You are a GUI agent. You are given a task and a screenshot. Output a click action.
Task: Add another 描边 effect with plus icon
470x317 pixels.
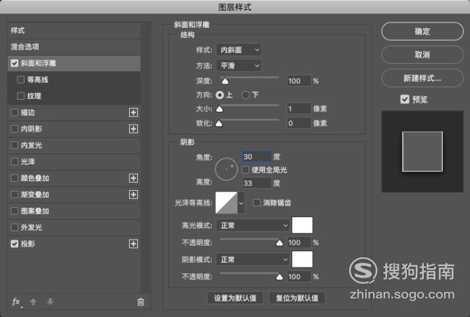coord(133,113)
